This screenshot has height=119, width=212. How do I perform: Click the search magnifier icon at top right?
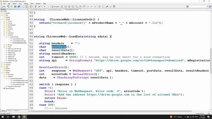(207, 7)
